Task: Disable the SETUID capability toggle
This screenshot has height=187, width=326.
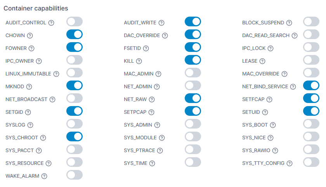Action: point(311,111)
